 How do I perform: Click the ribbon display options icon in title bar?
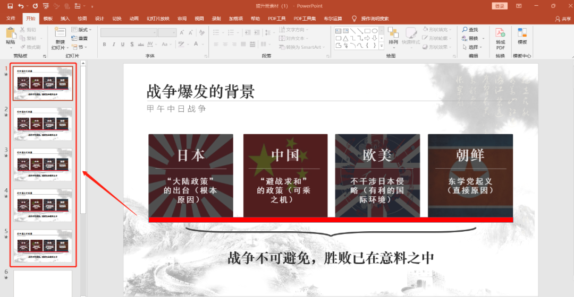519,6
